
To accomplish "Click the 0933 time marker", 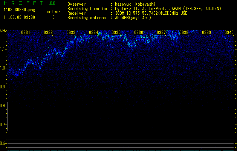I will (x=71, y=32).
